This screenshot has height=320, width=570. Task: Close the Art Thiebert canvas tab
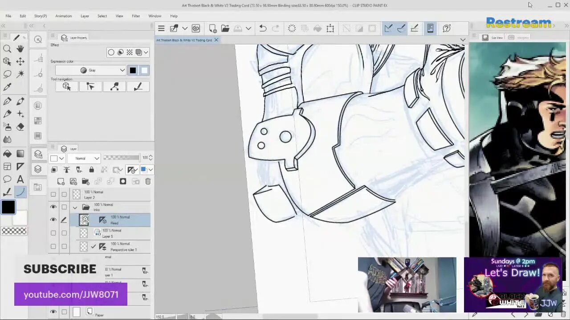point(216,40)
